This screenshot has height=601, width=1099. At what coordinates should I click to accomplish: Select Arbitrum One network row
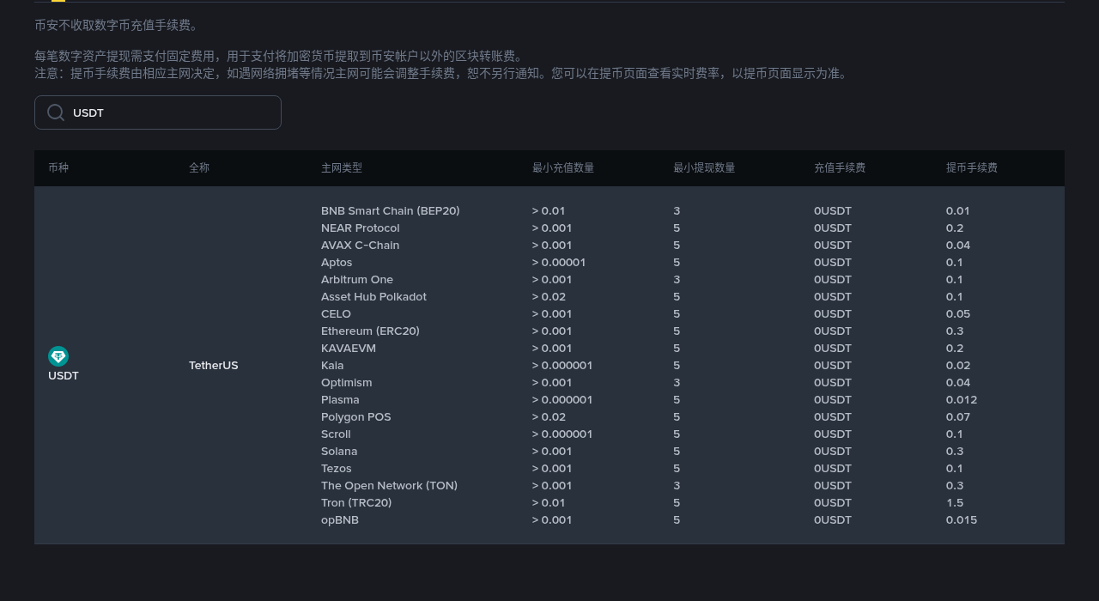(357, 280)
